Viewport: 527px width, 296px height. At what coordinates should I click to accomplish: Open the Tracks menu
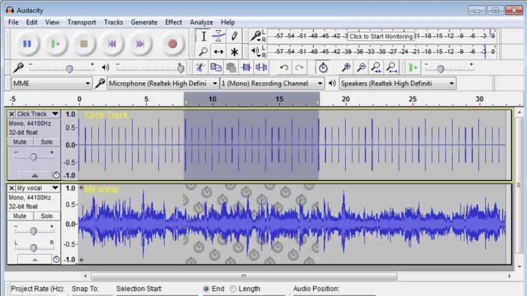pos(113,23)
